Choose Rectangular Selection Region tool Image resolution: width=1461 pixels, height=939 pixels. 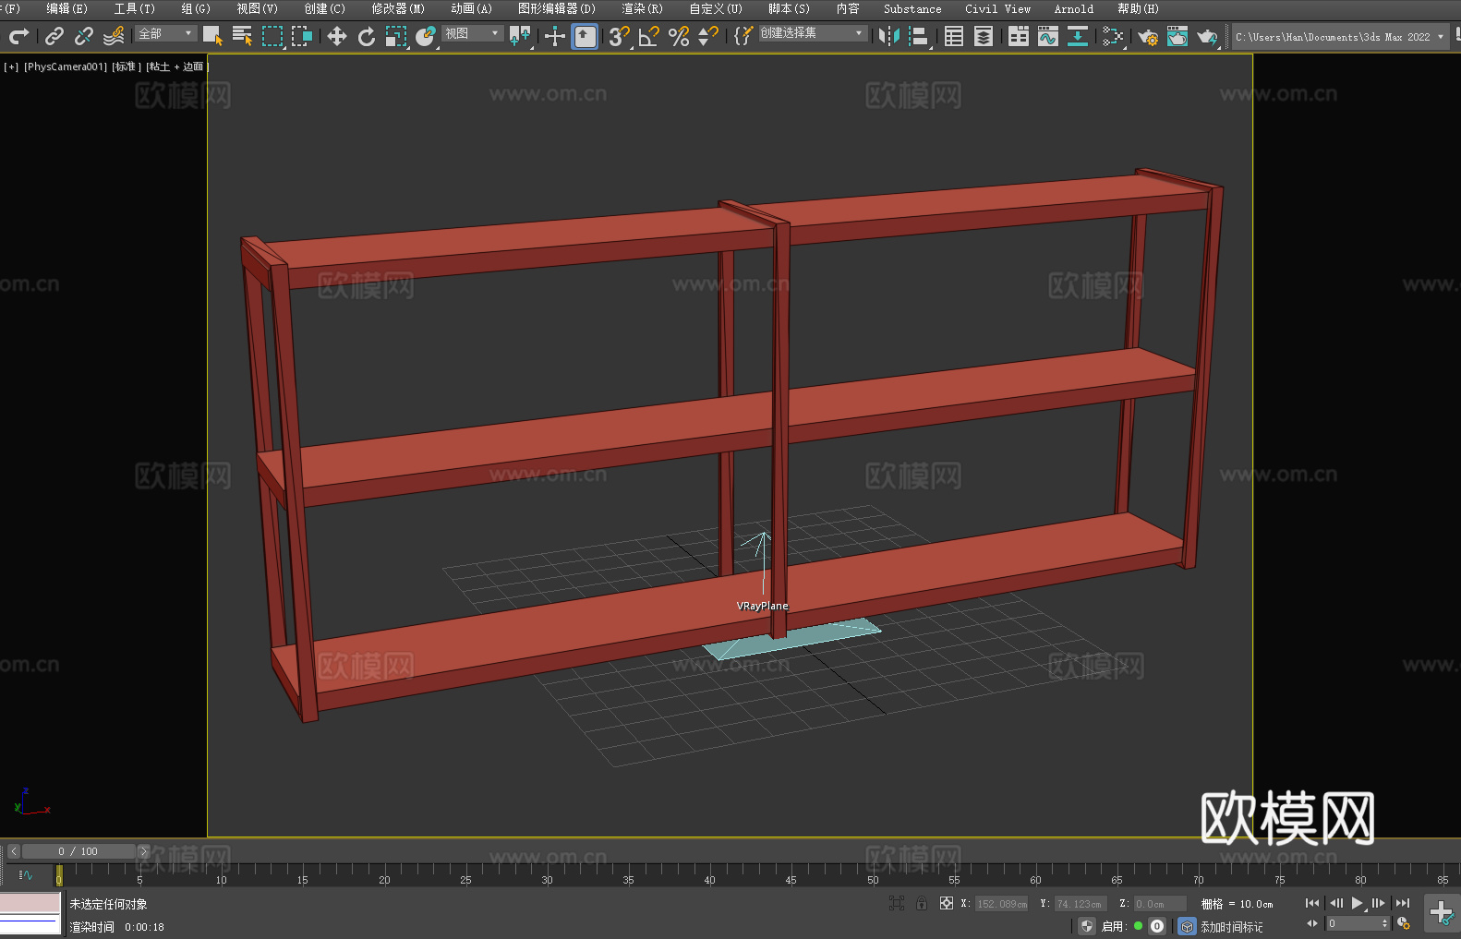272,36
